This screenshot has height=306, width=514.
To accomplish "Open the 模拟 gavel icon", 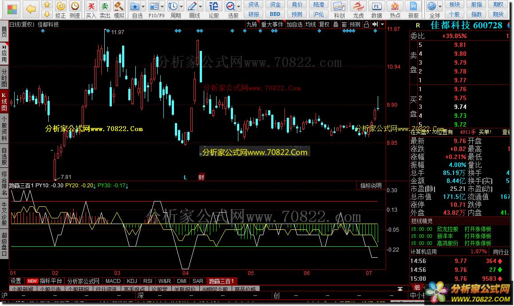I will (119, 6).
